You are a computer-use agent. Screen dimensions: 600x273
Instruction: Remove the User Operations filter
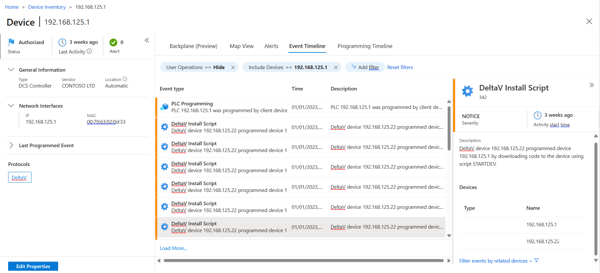(233, 67)
